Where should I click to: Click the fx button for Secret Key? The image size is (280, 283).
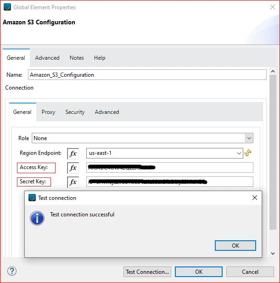pyautogui.click(x=73, y=182)
